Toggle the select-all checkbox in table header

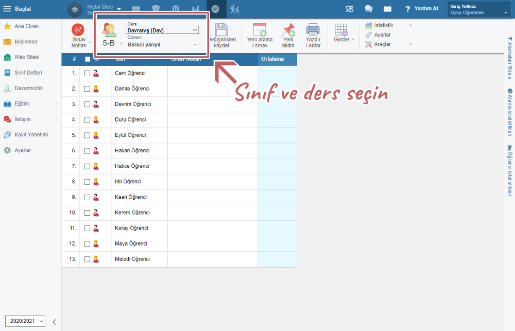pos(88,59)
